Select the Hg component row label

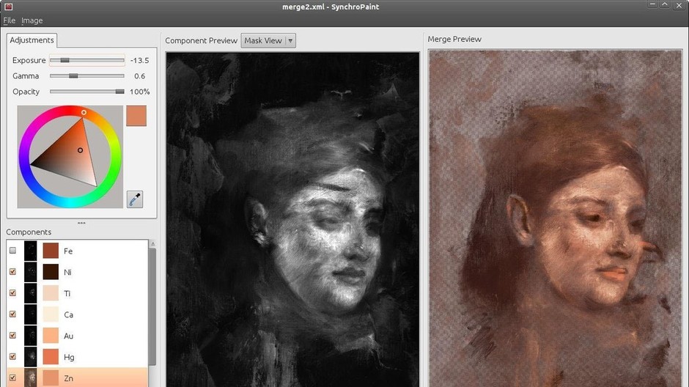tap(69, 357)
